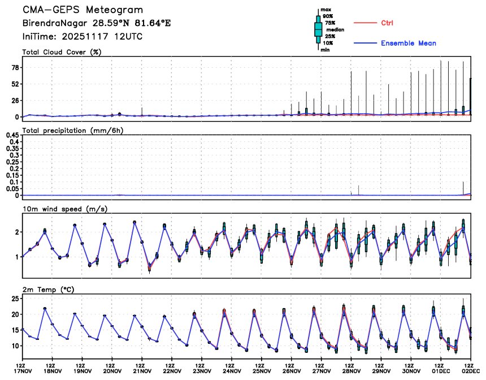Click the 78 tick on cloud cover axis
The image size is (486, 380).
click(x=15, y=68)
